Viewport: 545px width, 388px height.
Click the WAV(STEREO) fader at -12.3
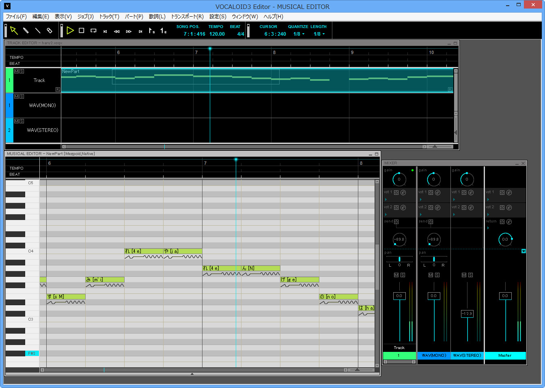[x=467, y=314]
